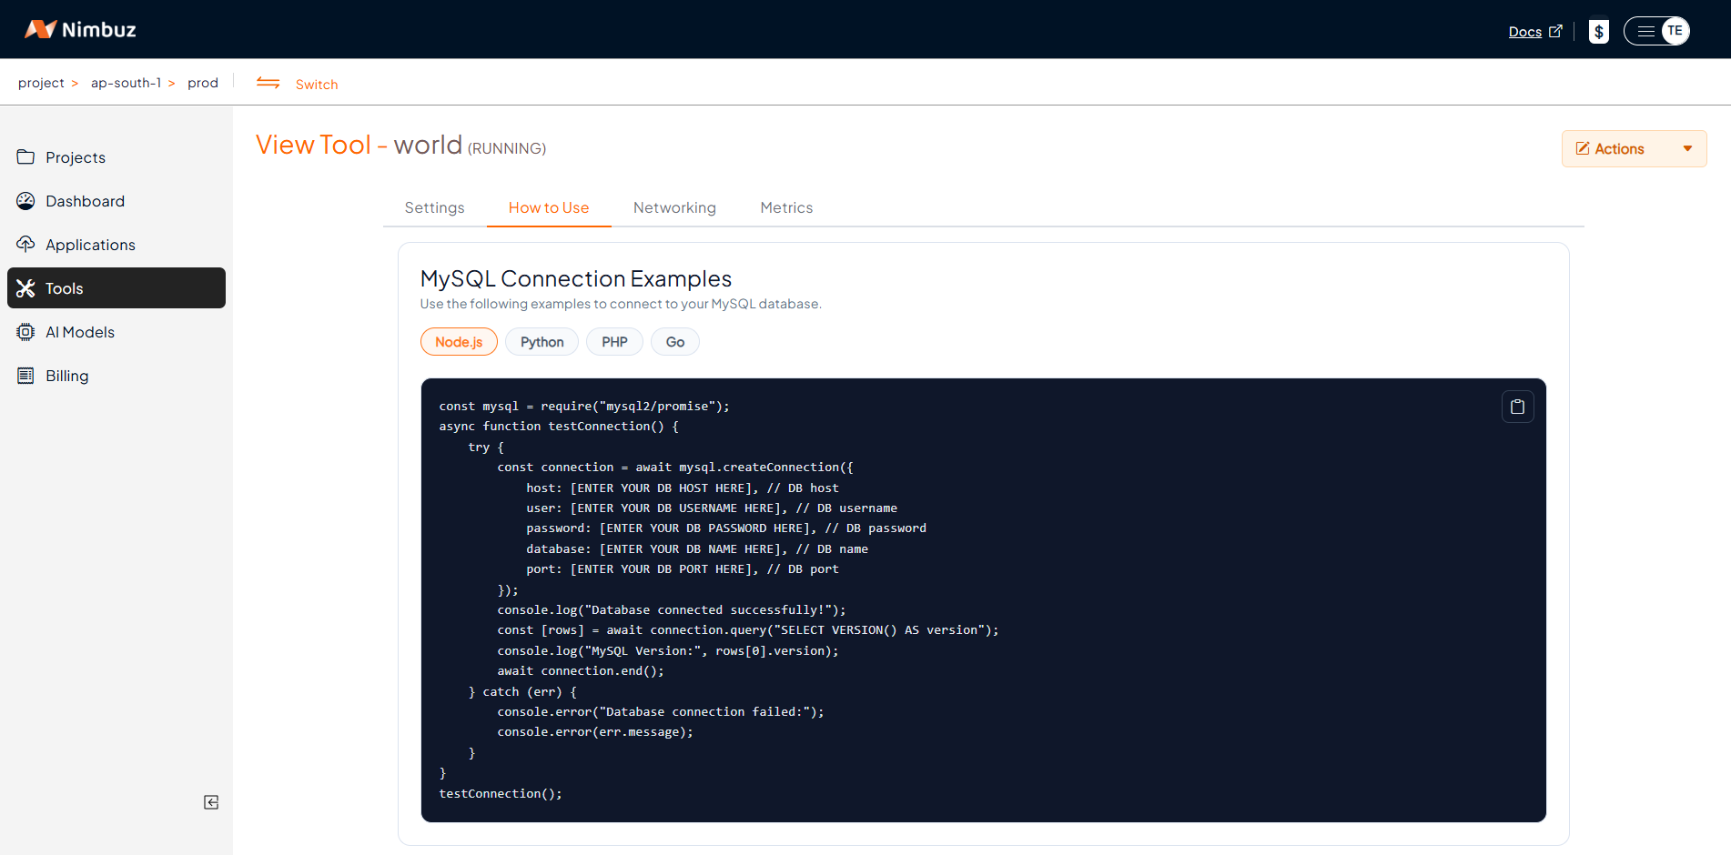Click the Nimbuz logo
The height and width of the screenshot is (855, 1731).
coord(80,29)
